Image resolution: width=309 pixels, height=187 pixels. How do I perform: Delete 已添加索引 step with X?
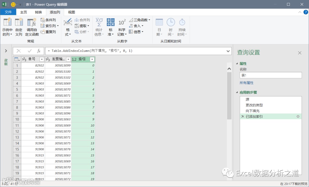click(x=243, y=116)
